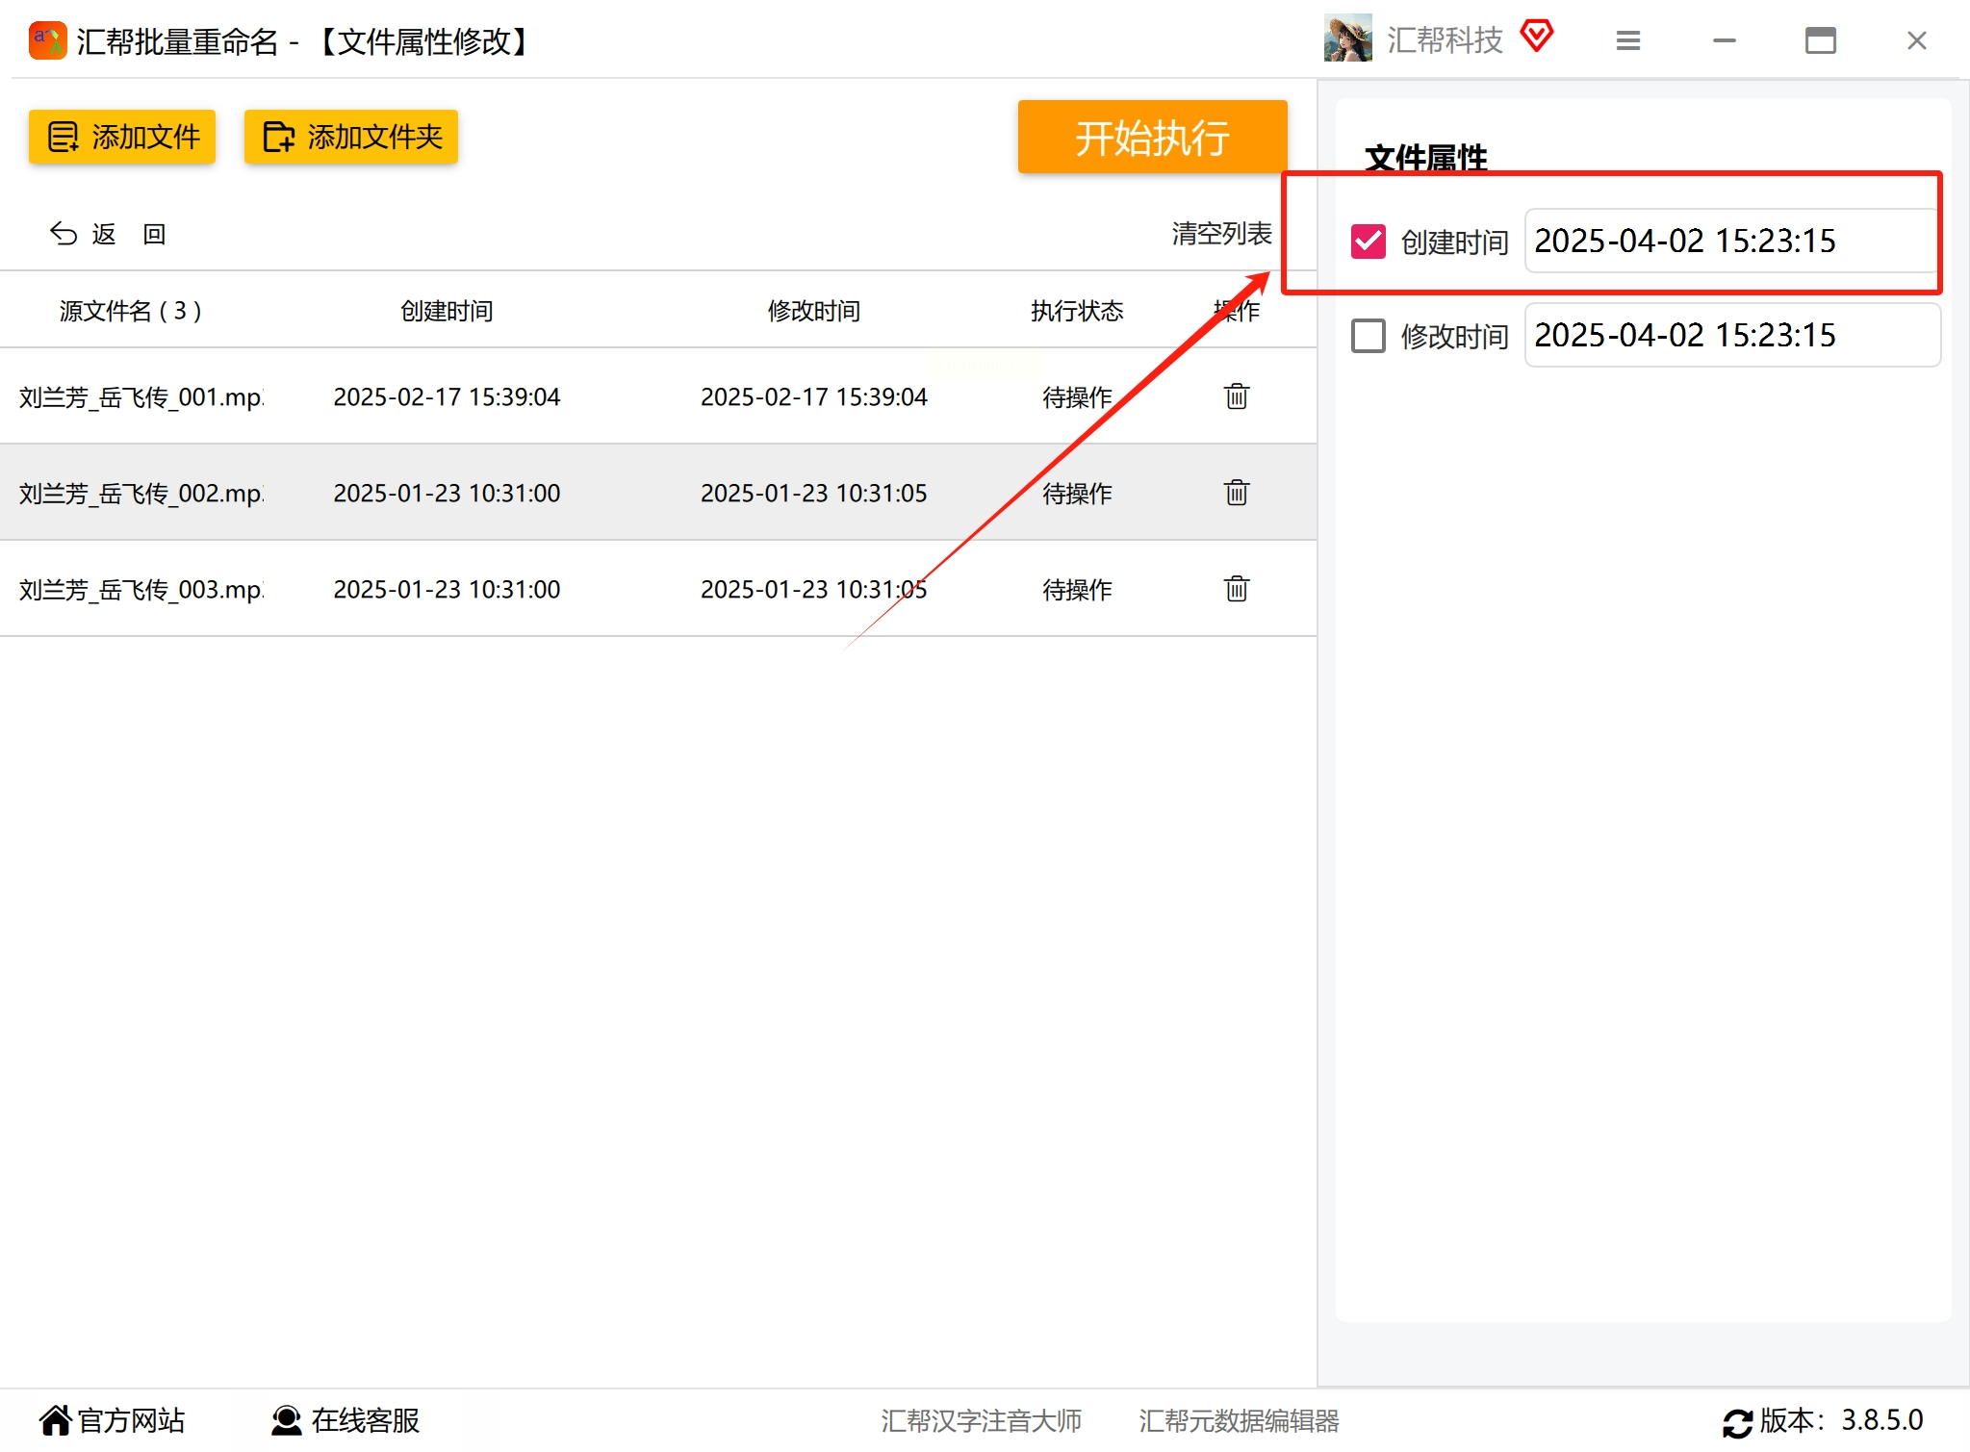Clear the file list via 清空列表

1220,234
